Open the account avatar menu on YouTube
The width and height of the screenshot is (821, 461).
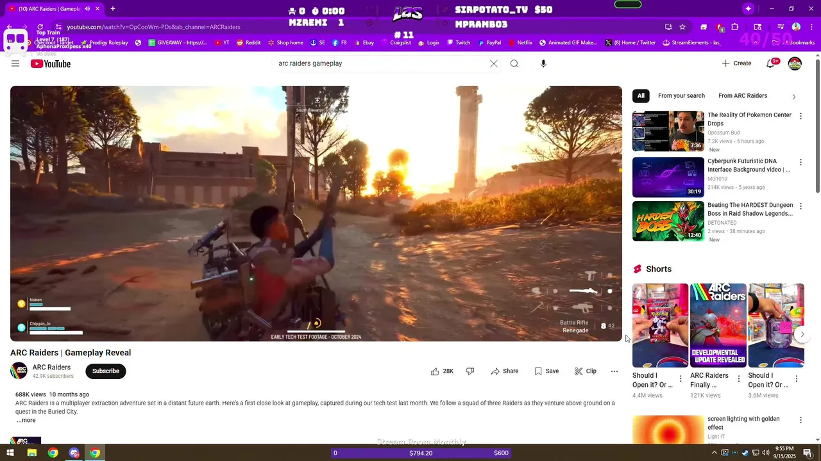click(x=795, y=63)
